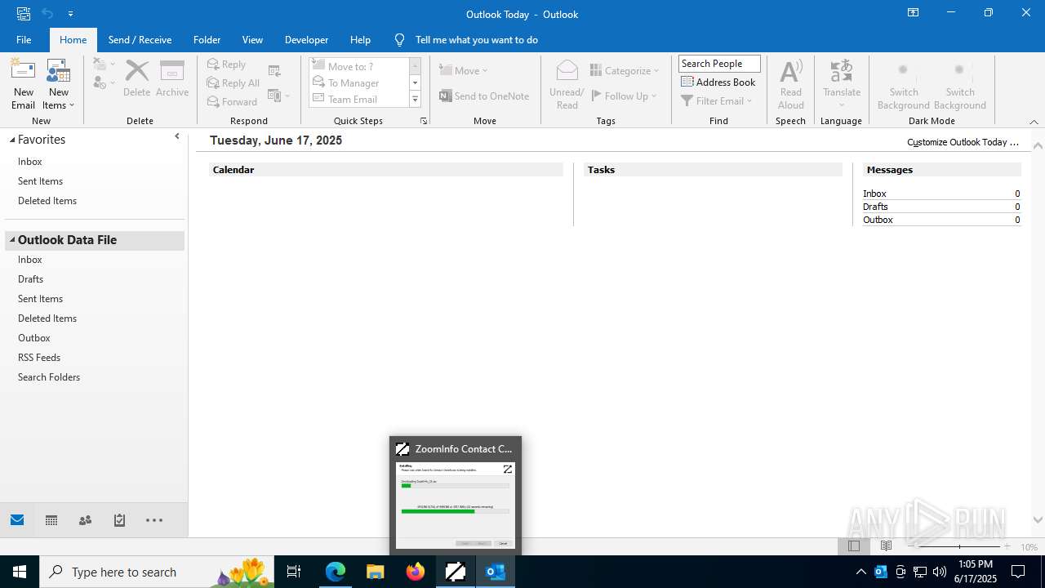Open File Explorer from taskbar
This screenshot has height=588, width=1045.
[376, 572]
